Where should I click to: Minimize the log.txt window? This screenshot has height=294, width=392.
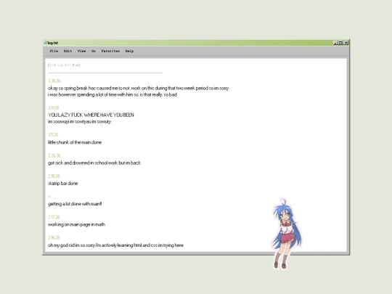pos(335,43)
